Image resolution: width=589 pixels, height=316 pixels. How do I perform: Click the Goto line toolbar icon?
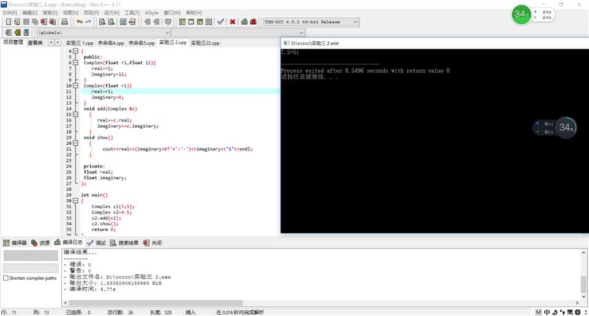click(x=132, y=22)
